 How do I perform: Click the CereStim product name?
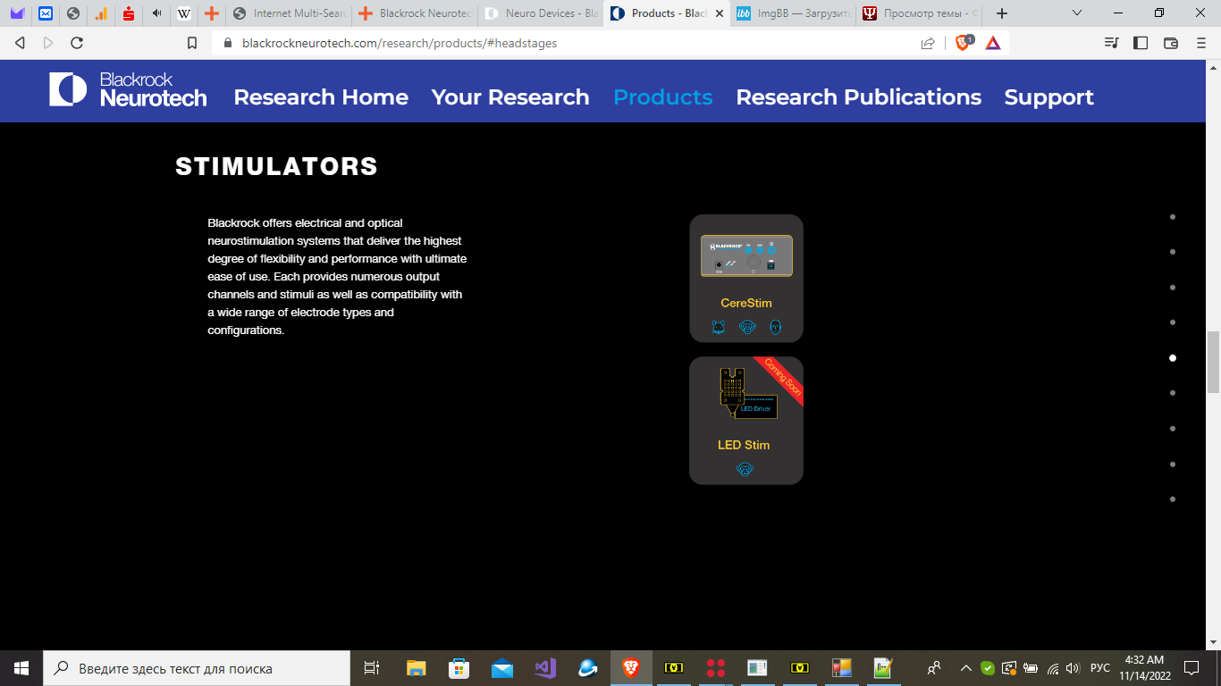coord(746,303)
